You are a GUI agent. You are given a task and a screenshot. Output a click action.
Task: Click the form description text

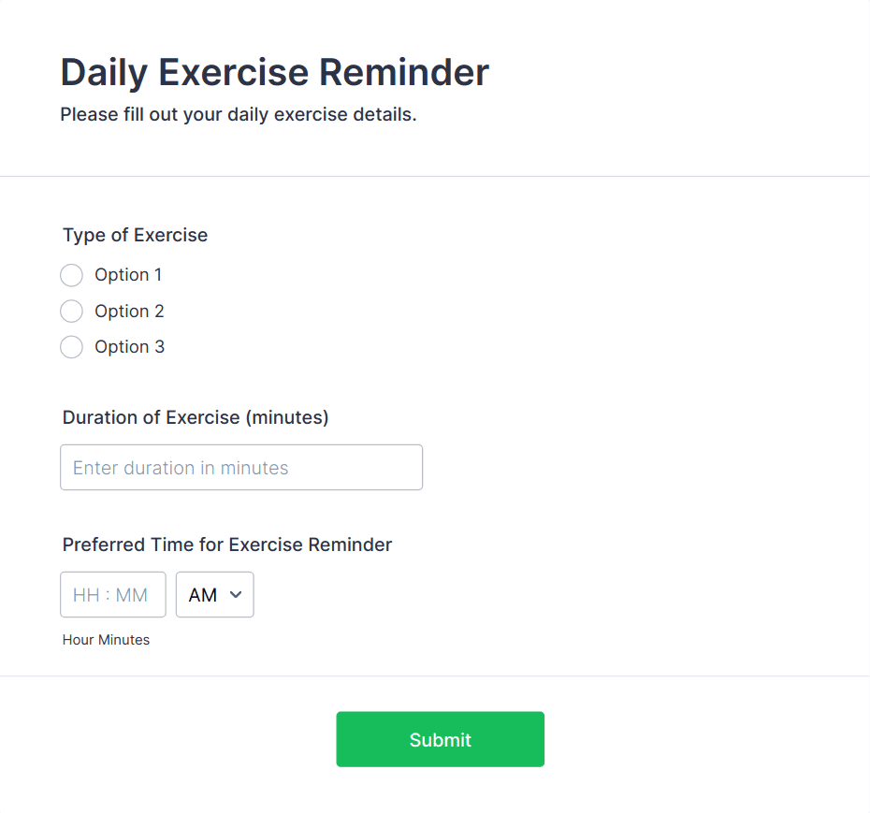(239, 114)
